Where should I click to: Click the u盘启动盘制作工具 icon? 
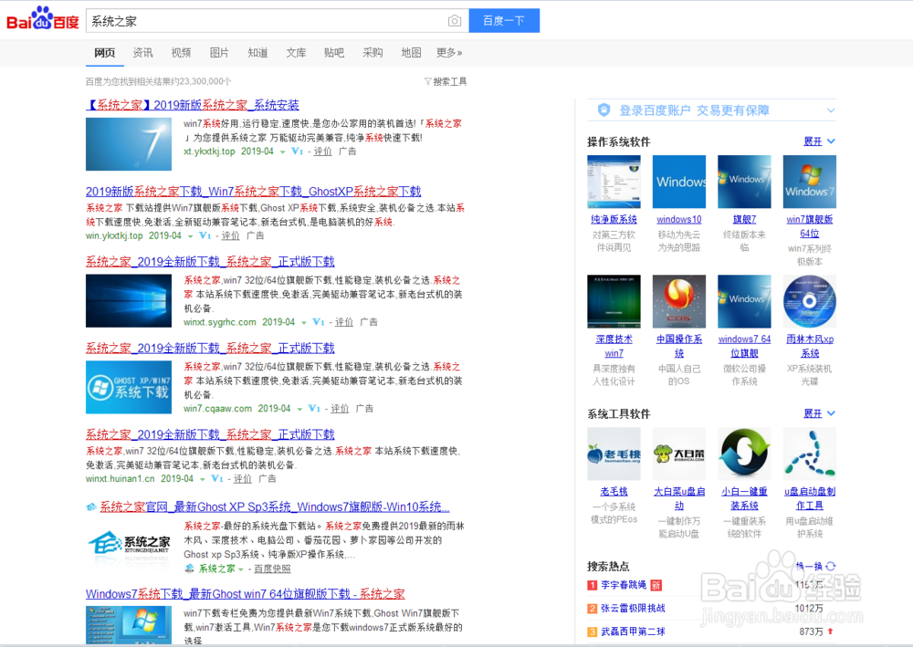(x=809, y=454)
